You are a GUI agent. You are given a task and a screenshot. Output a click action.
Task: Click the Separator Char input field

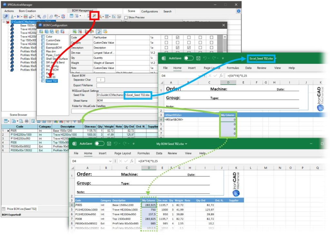[101, 80]
